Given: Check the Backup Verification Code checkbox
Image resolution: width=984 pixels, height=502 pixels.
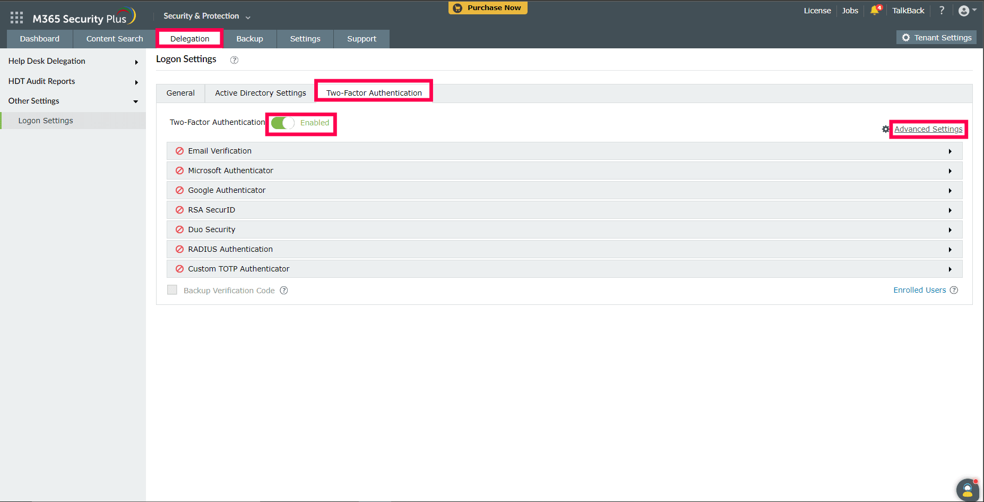Looking at the screenshot, I should [172, 290].
